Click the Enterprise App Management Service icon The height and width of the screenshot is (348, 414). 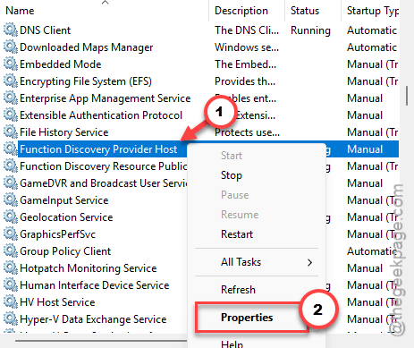coord(11,98)
